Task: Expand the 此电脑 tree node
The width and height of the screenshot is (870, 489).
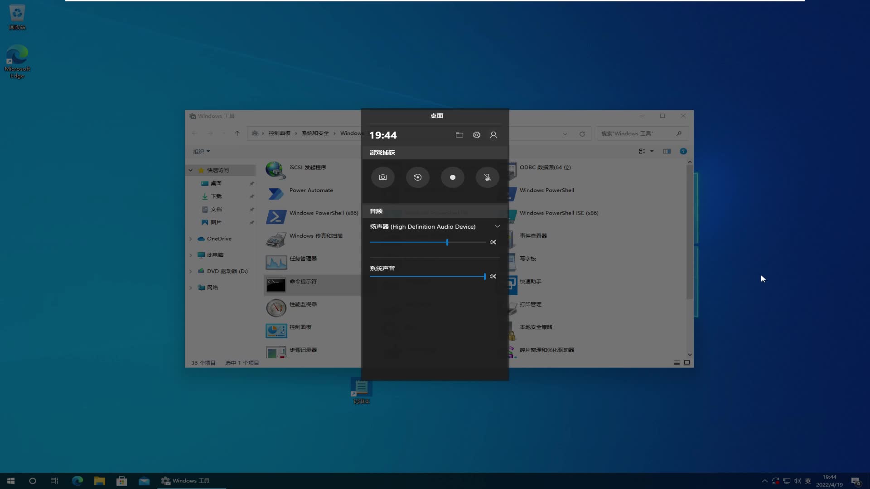Action: pos(191,255)
